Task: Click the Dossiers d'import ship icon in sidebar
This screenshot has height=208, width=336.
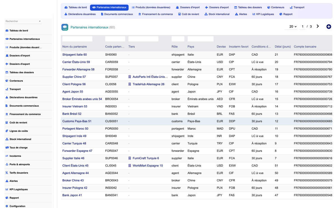Action: (x=7, y=56)
